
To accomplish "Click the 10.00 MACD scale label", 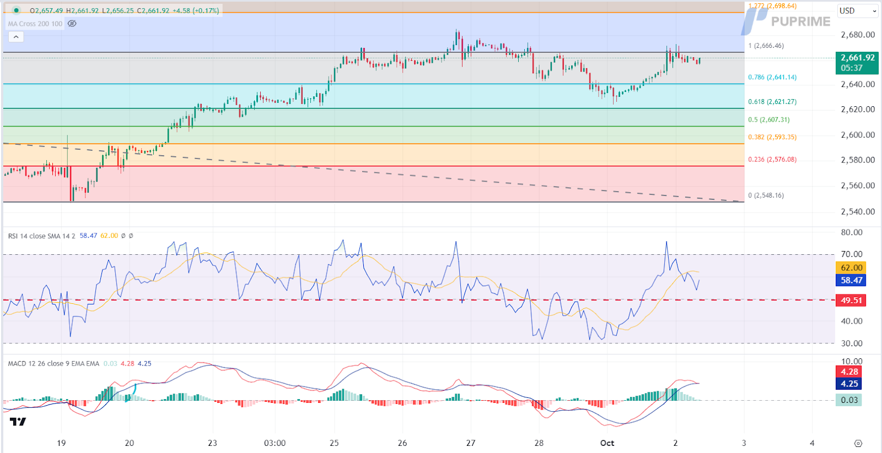I will point(852,362).
